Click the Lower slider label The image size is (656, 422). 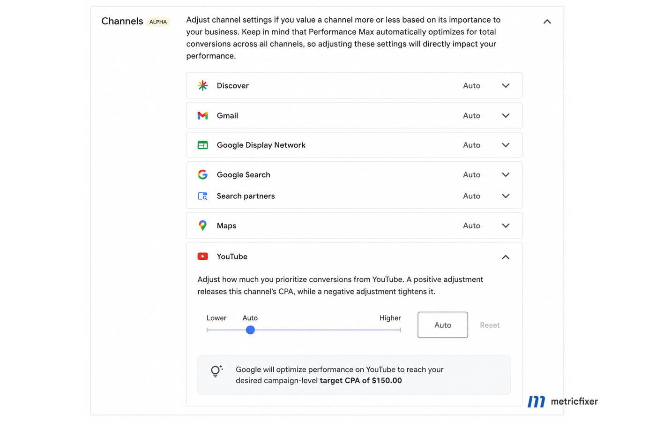click(x=216, y=318)
